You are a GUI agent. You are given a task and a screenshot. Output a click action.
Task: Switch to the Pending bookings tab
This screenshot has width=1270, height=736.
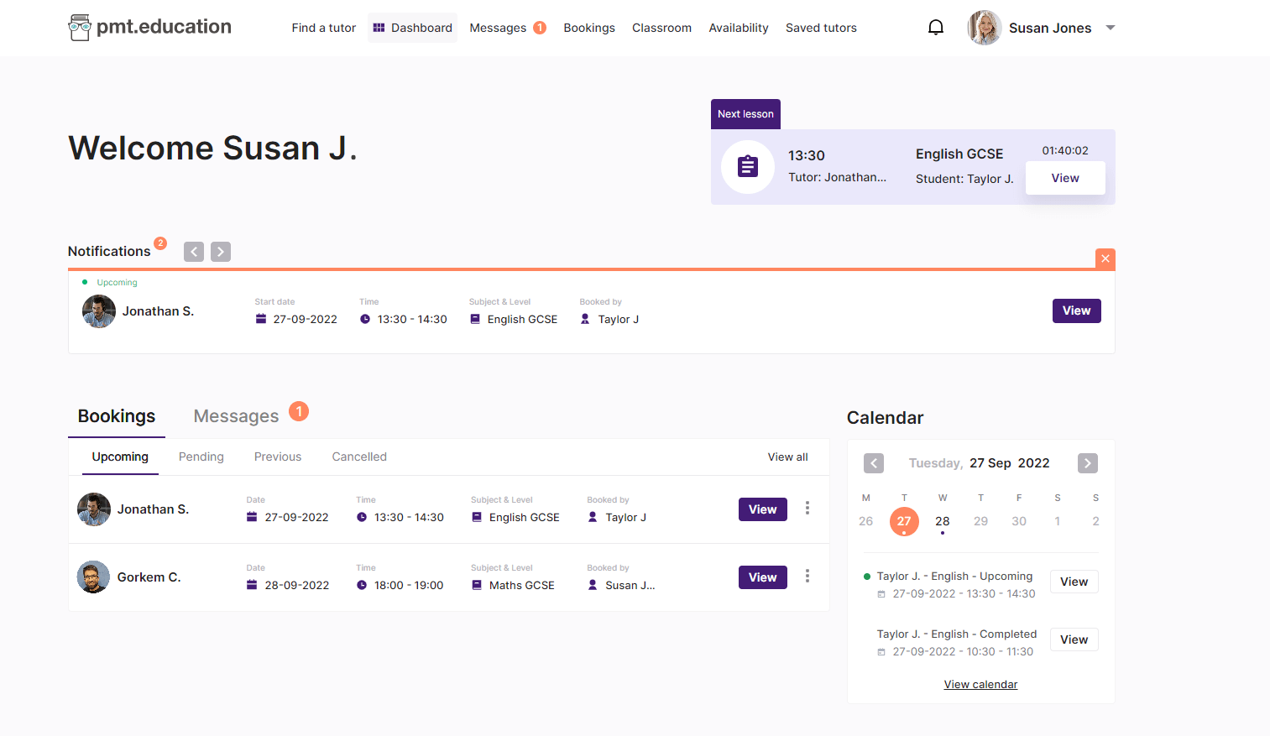coord(201,457)
